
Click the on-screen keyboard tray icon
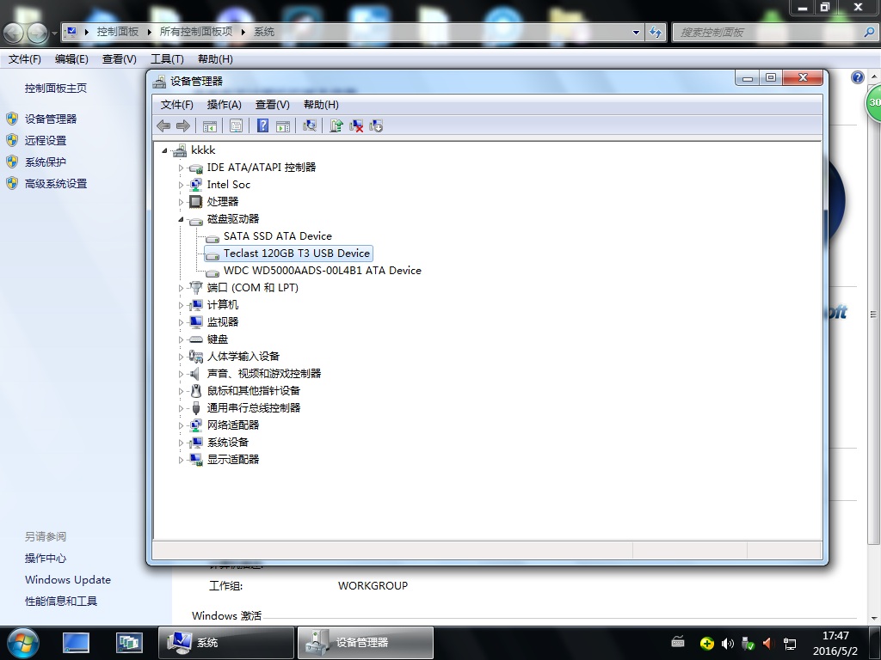click(x=678, y=642)
